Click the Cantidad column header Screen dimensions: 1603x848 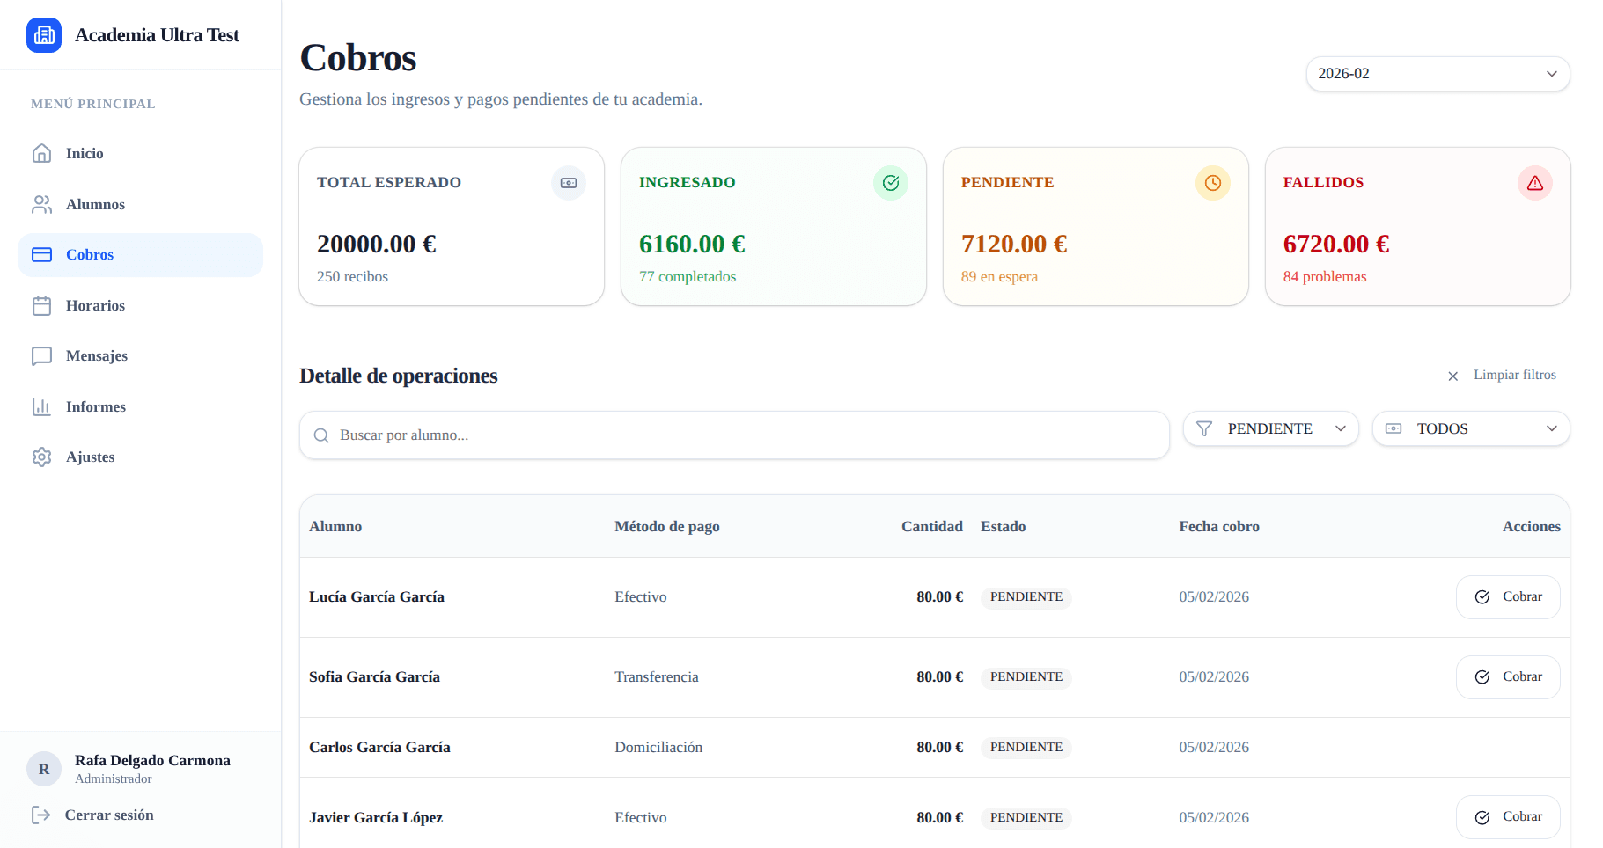click(x=932, y=526)
